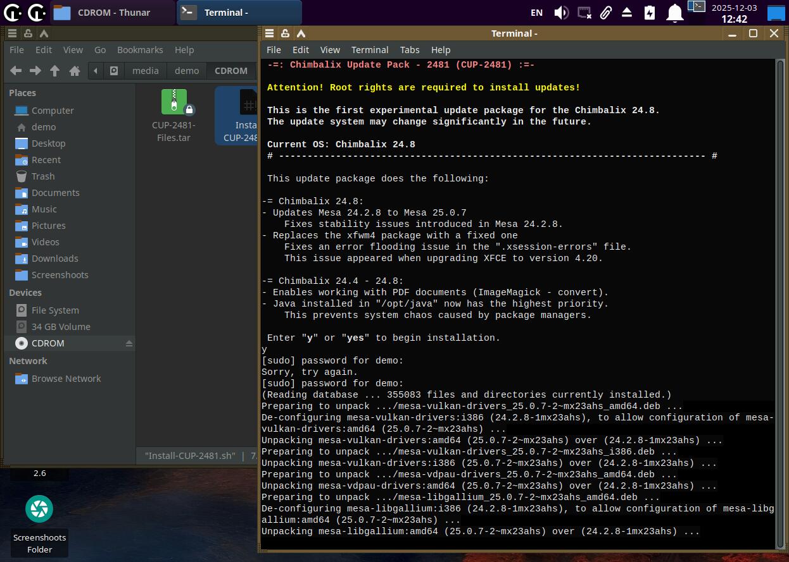This screenshot has height=562, width=789.
Task: Open the Thunar window menu hamburger button
Action: (x=12, y=34)
